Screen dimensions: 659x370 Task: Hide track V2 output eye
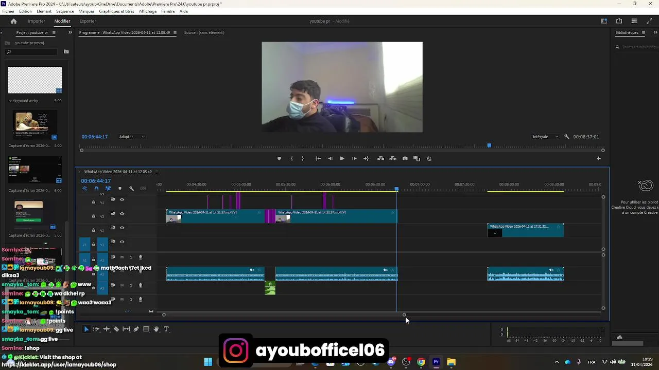(x=122, y=228)
